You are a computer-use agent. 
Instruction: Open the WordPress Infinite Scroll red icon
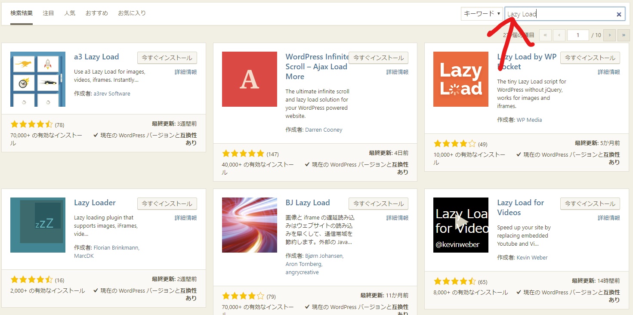tap(250, 79)
